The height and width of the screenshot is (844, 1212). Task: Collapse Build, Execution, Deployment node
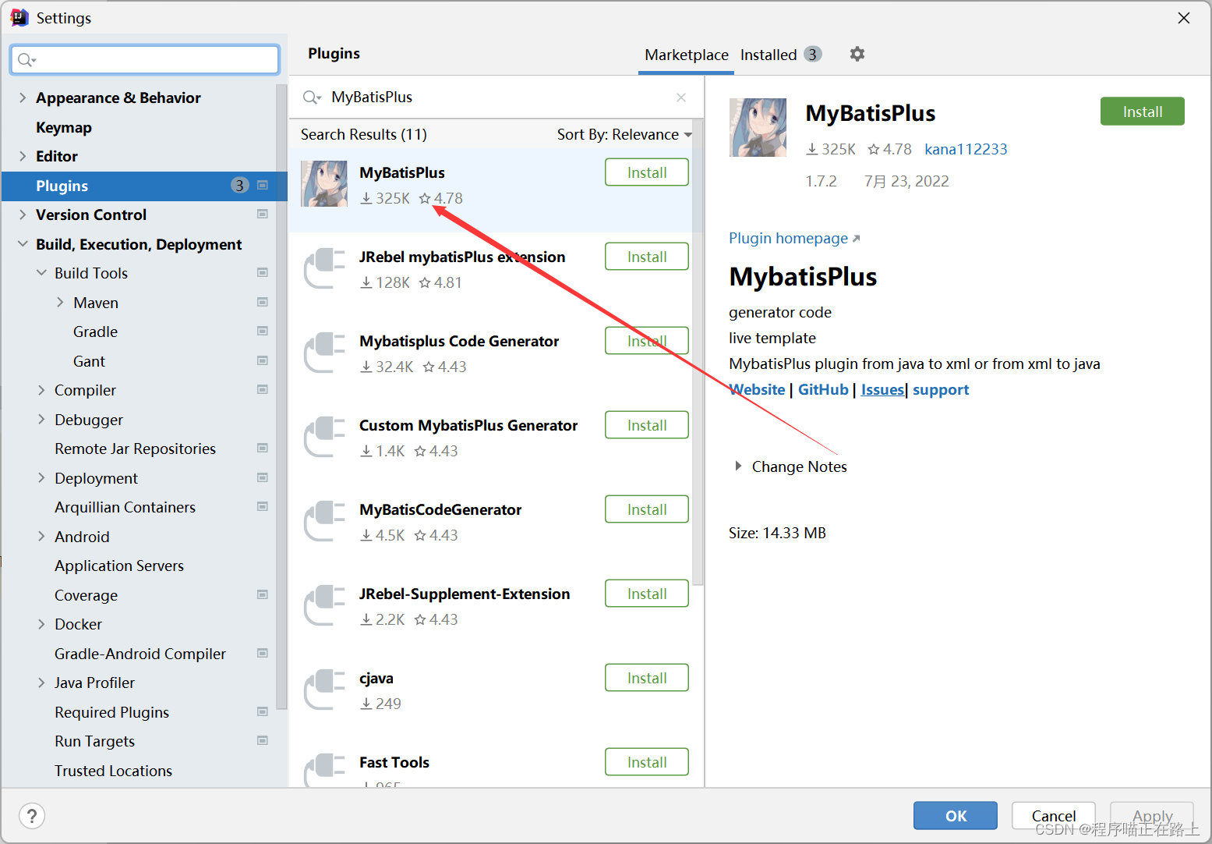[23, 244]
